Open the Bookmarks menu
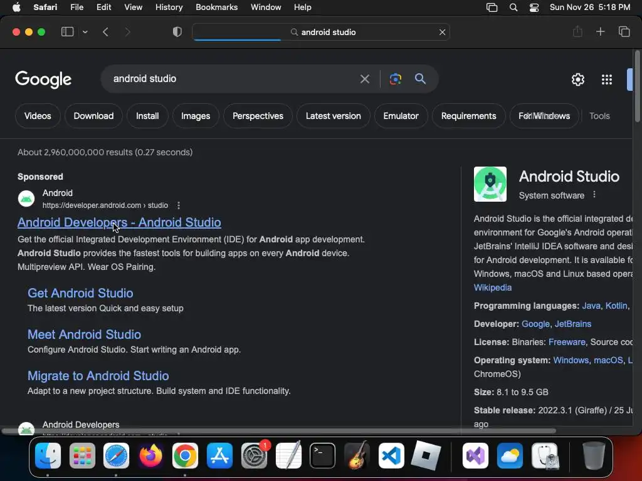The image size is (642, 481). click(x=216, y=8)
